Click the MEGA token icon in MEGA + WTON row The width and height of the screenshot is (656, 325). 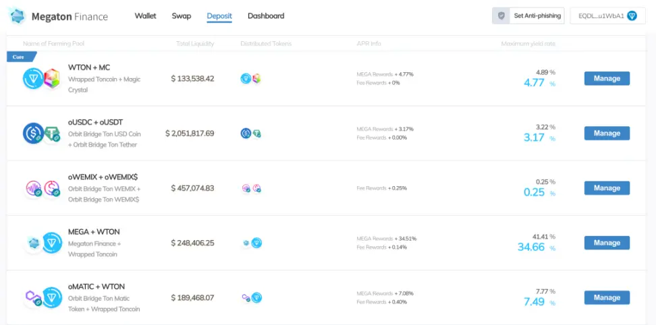coord(34,243)
